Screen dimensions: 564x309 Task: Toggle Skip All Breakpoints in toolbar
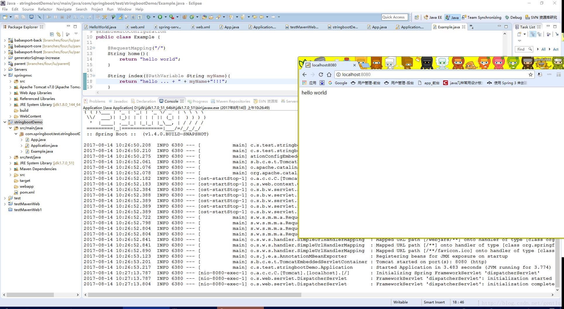(39, 17)
